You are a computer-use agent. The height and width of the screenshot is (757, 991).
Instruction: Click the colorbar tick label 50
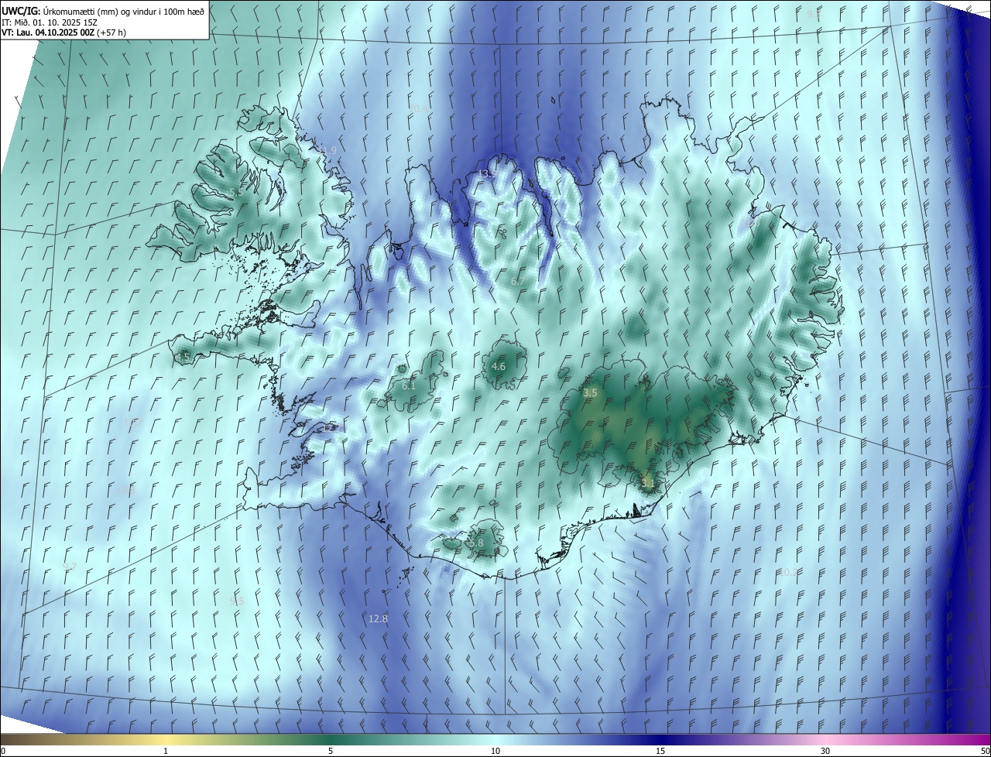(x=985, y=751)
